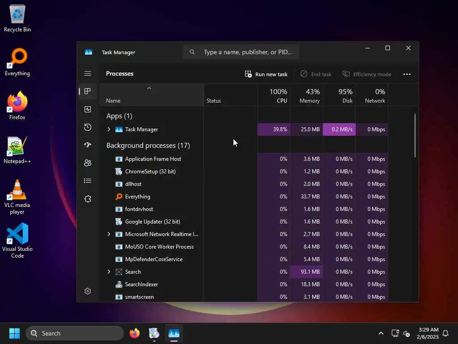Click the Background processes (17) heading
Viewport: 458px width, 344px height.
(148, 146)
